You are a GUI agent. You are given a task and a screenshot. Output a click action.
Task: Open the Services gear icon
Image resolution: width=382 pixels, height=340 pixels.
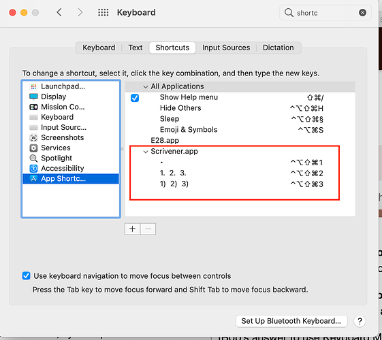[x=33, y=148]
